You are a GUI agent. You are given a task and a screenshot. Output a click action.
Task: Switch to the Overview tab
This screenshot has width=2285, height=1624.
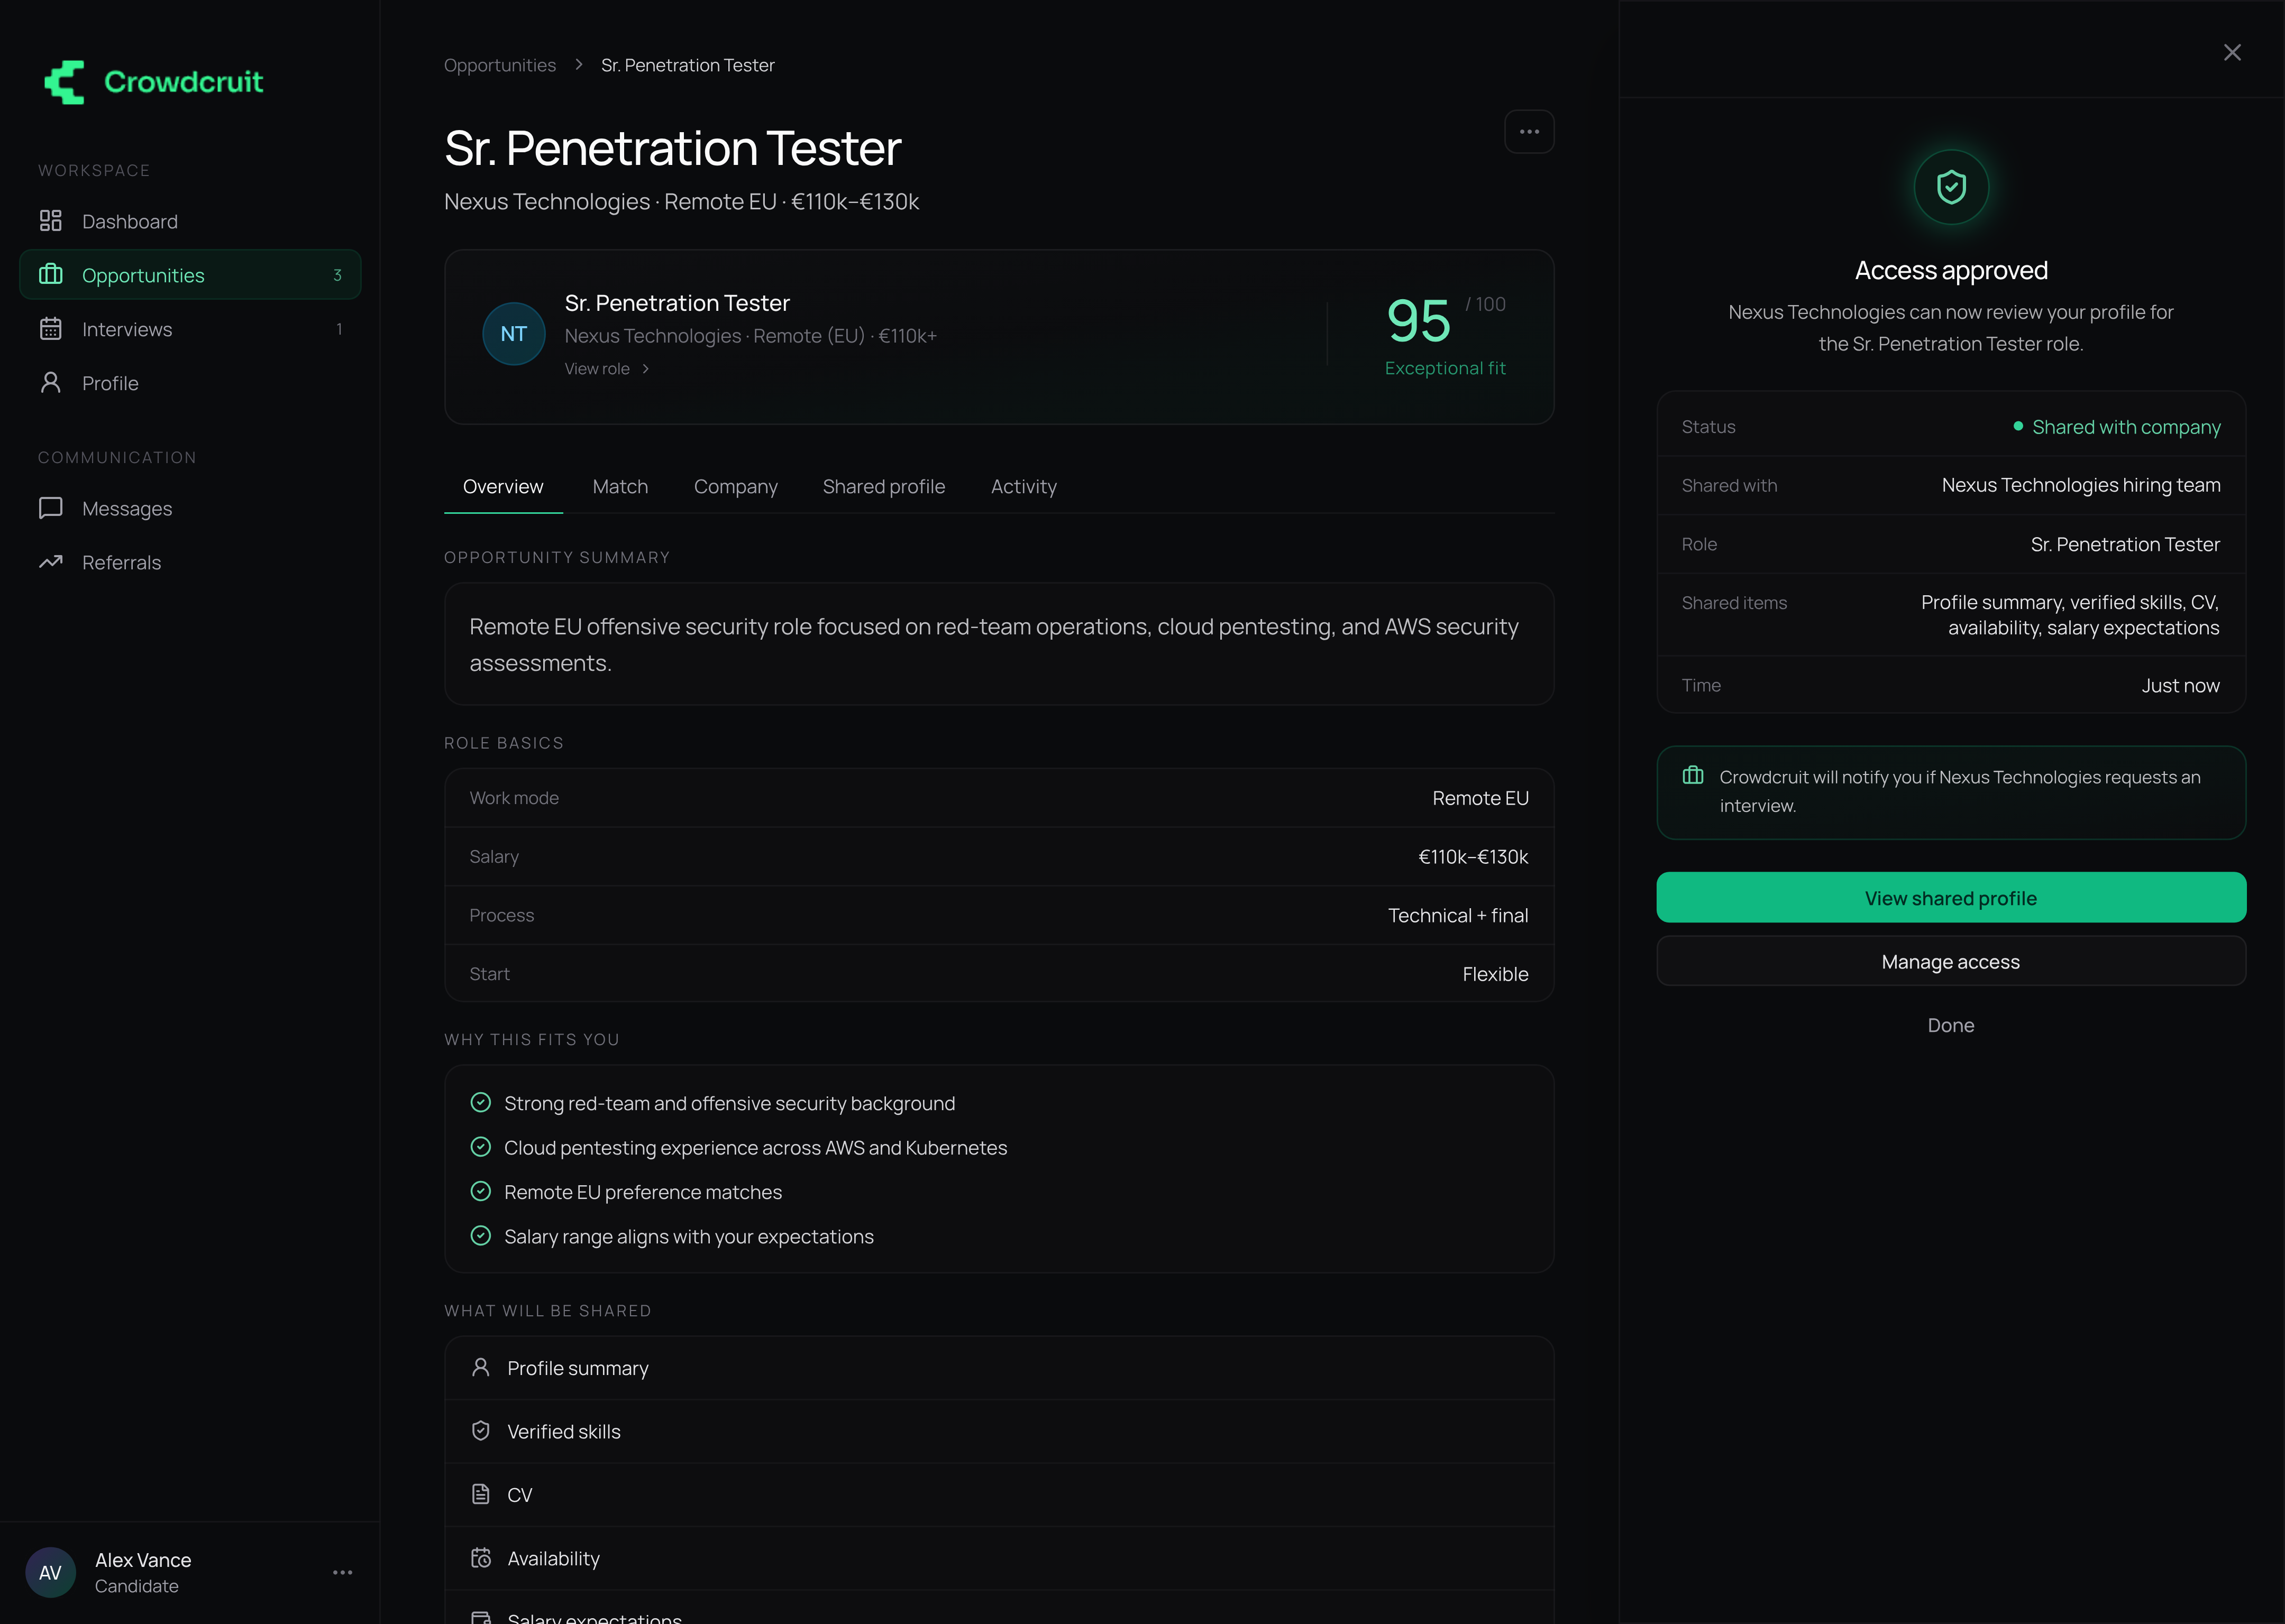(503, 487)
